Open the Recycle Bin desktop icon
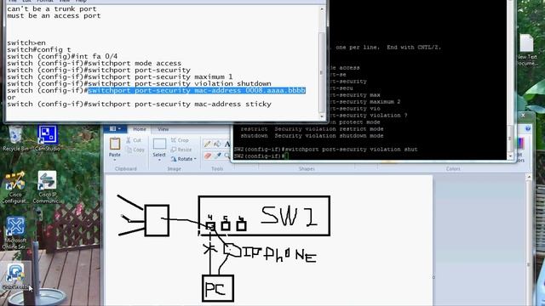545x306 pixels. click(x=15, y=139)
